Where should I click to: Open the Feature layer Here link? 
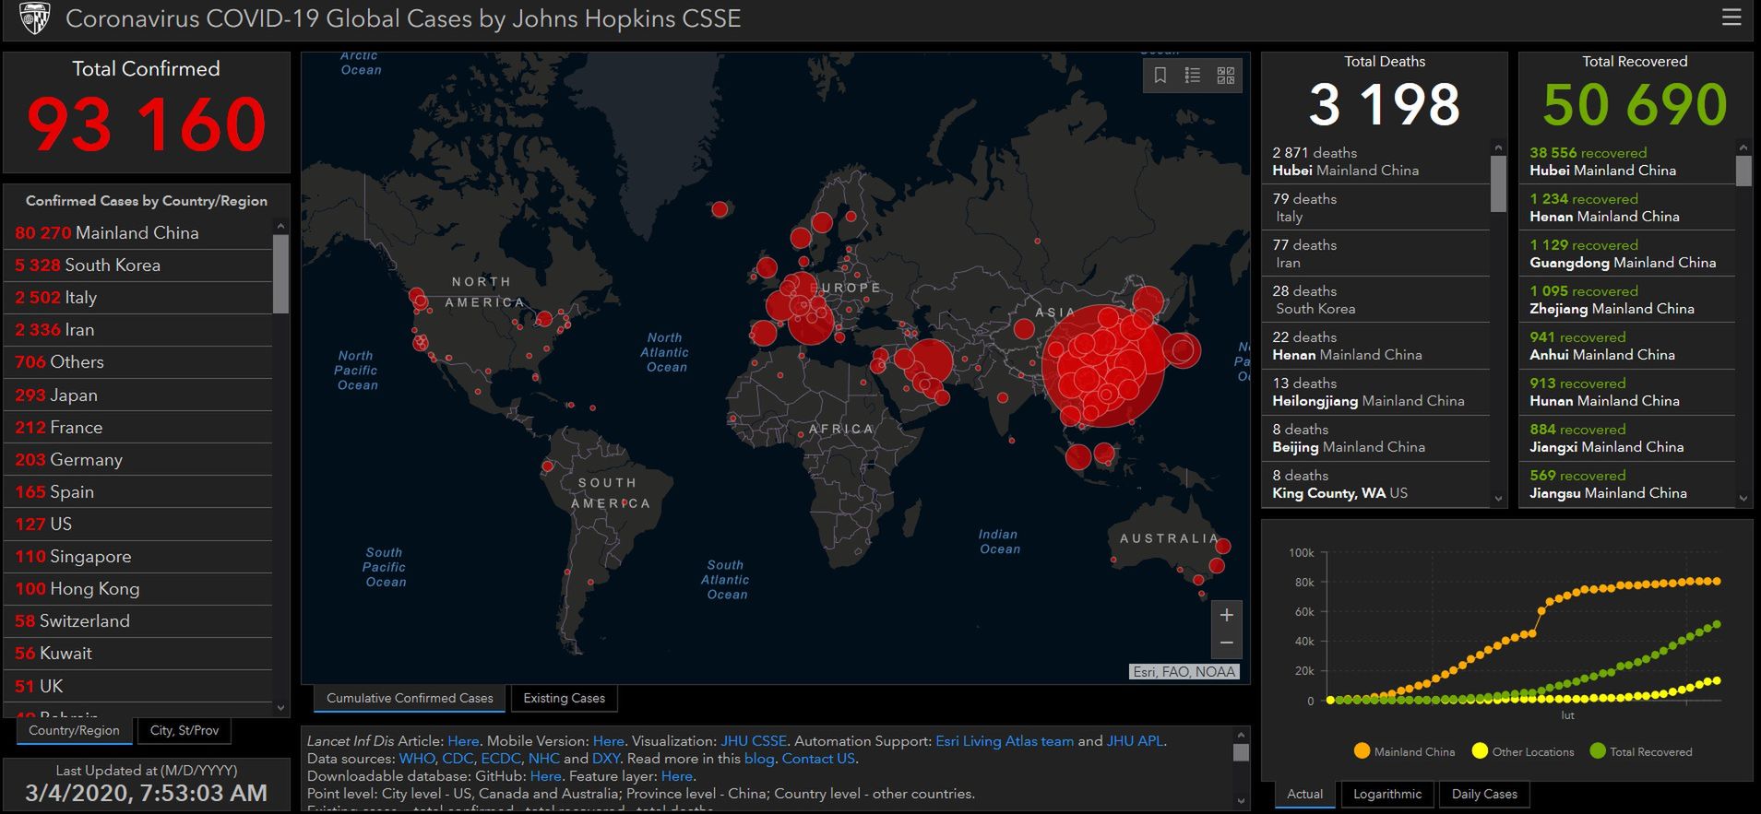click(676, 775)
